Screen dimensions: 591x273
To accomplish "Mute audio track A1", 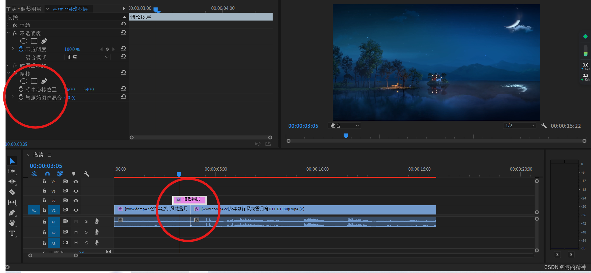I will click(x=76, y=222).
